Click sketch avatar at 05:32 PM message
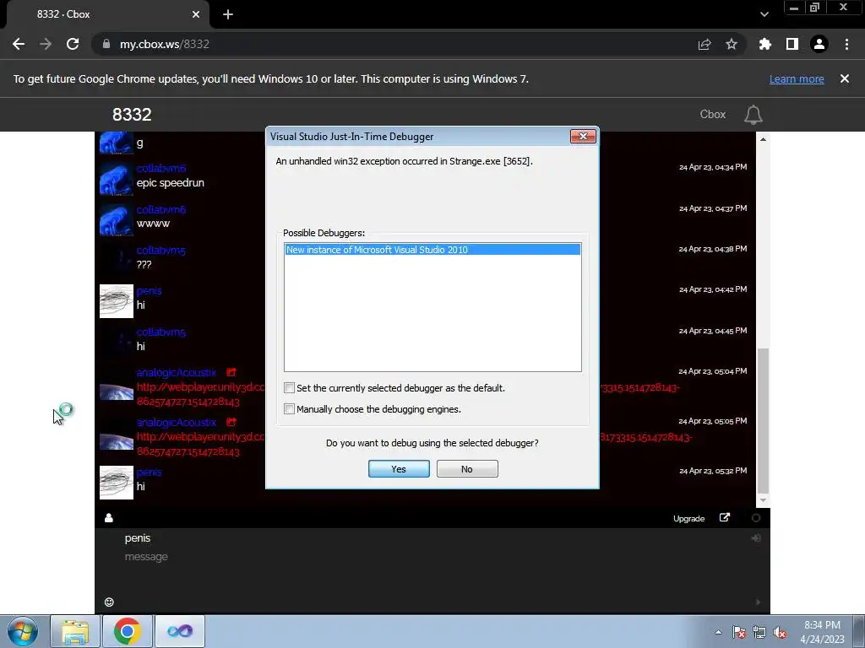 pos(117,482)
